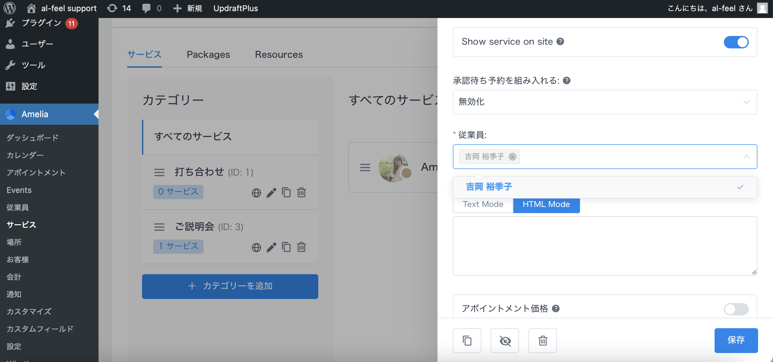Image resolution: width=773 pixels, height=362 pixels.
Task: Toggle Show service on site switch
Action: [736, 42]
